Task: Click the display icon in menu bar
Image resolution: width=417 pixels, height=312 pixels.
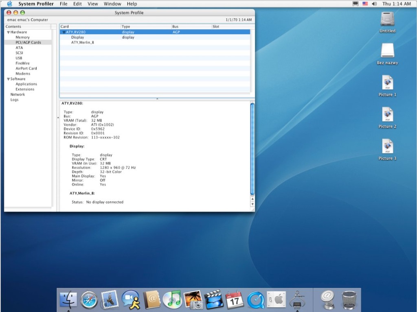Action: point(355,4)
